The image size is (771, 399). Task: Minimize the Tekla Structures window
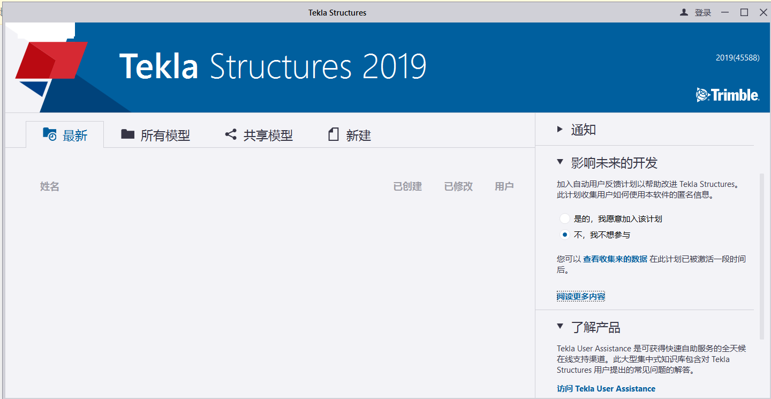725,12
